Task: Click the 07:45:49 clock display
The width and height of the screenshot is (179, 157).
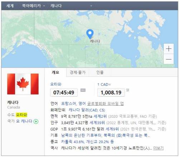Action: click(64, 92)
